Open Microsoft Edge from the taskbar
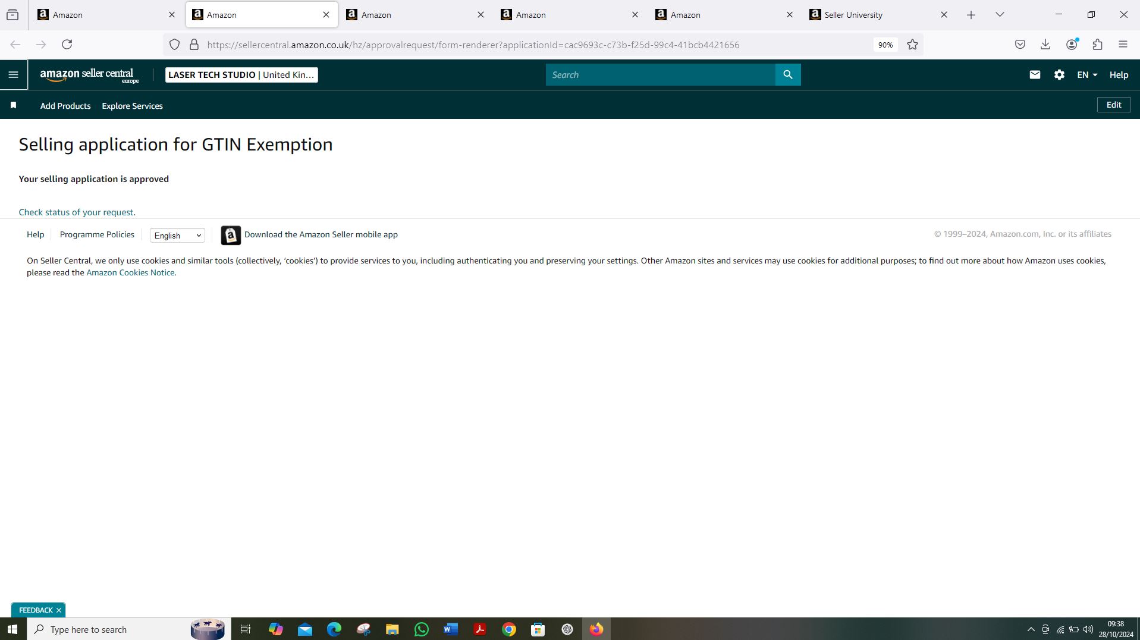The height and width of the screenshot is (640, 1140). [334, 629]
